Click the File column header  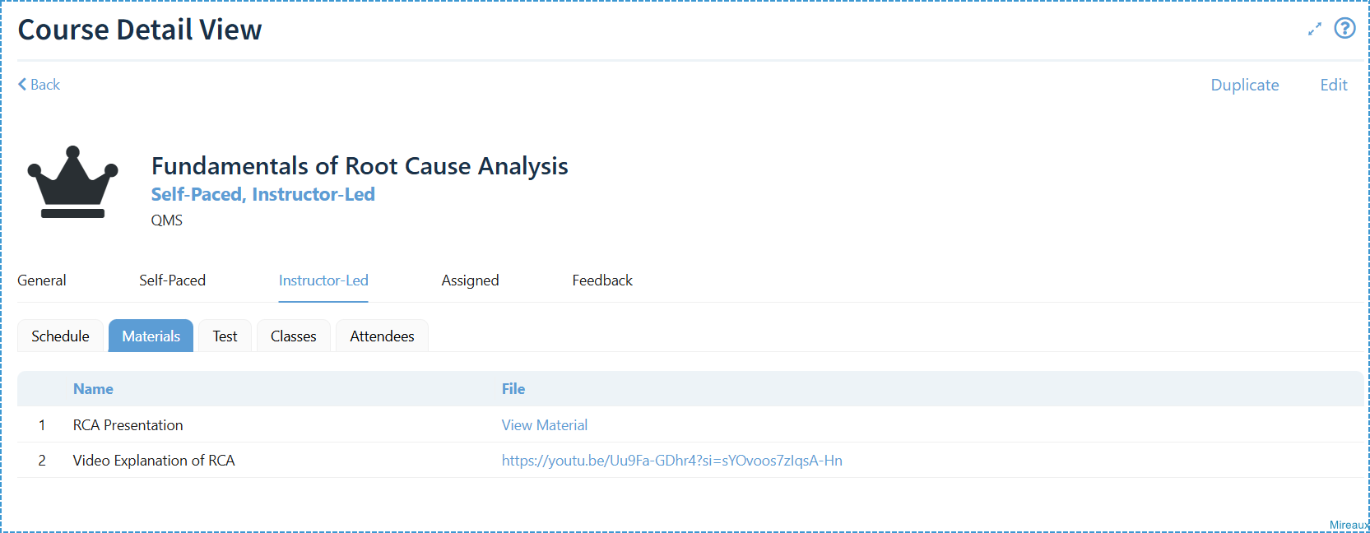513,389
